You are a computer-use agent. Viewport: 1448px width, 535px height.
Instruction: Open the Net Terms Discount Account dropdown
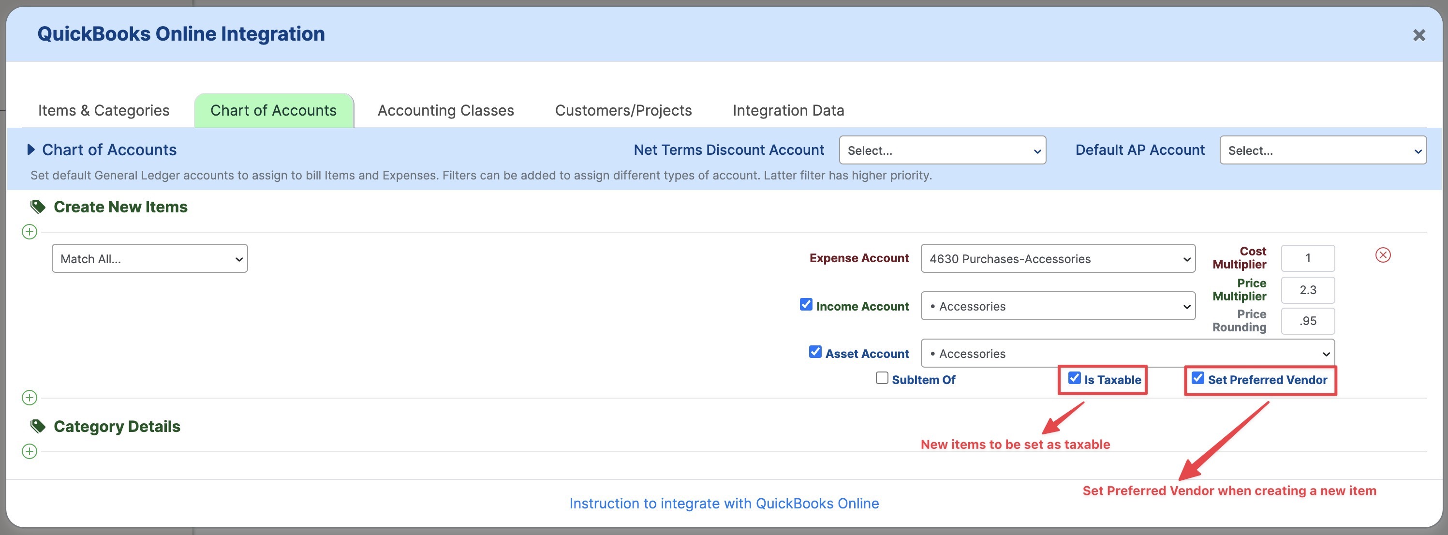click(942, 150)
